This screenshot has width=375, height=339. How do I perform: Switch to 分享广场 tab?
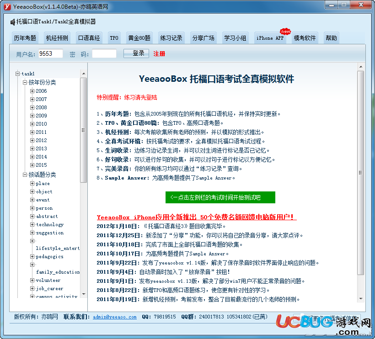pyautogui.click(x=204, y=38)
